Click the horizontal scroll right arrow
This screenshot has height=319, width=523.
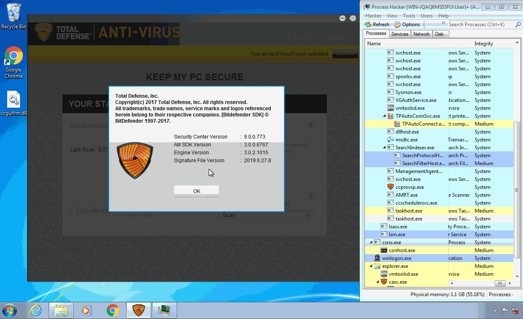point(510,283)
